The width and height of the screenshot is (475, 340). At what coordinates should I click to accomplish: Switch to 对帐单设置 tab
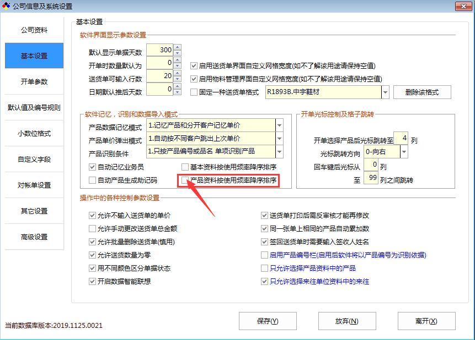pyautogui.click(x=34, y=185)
